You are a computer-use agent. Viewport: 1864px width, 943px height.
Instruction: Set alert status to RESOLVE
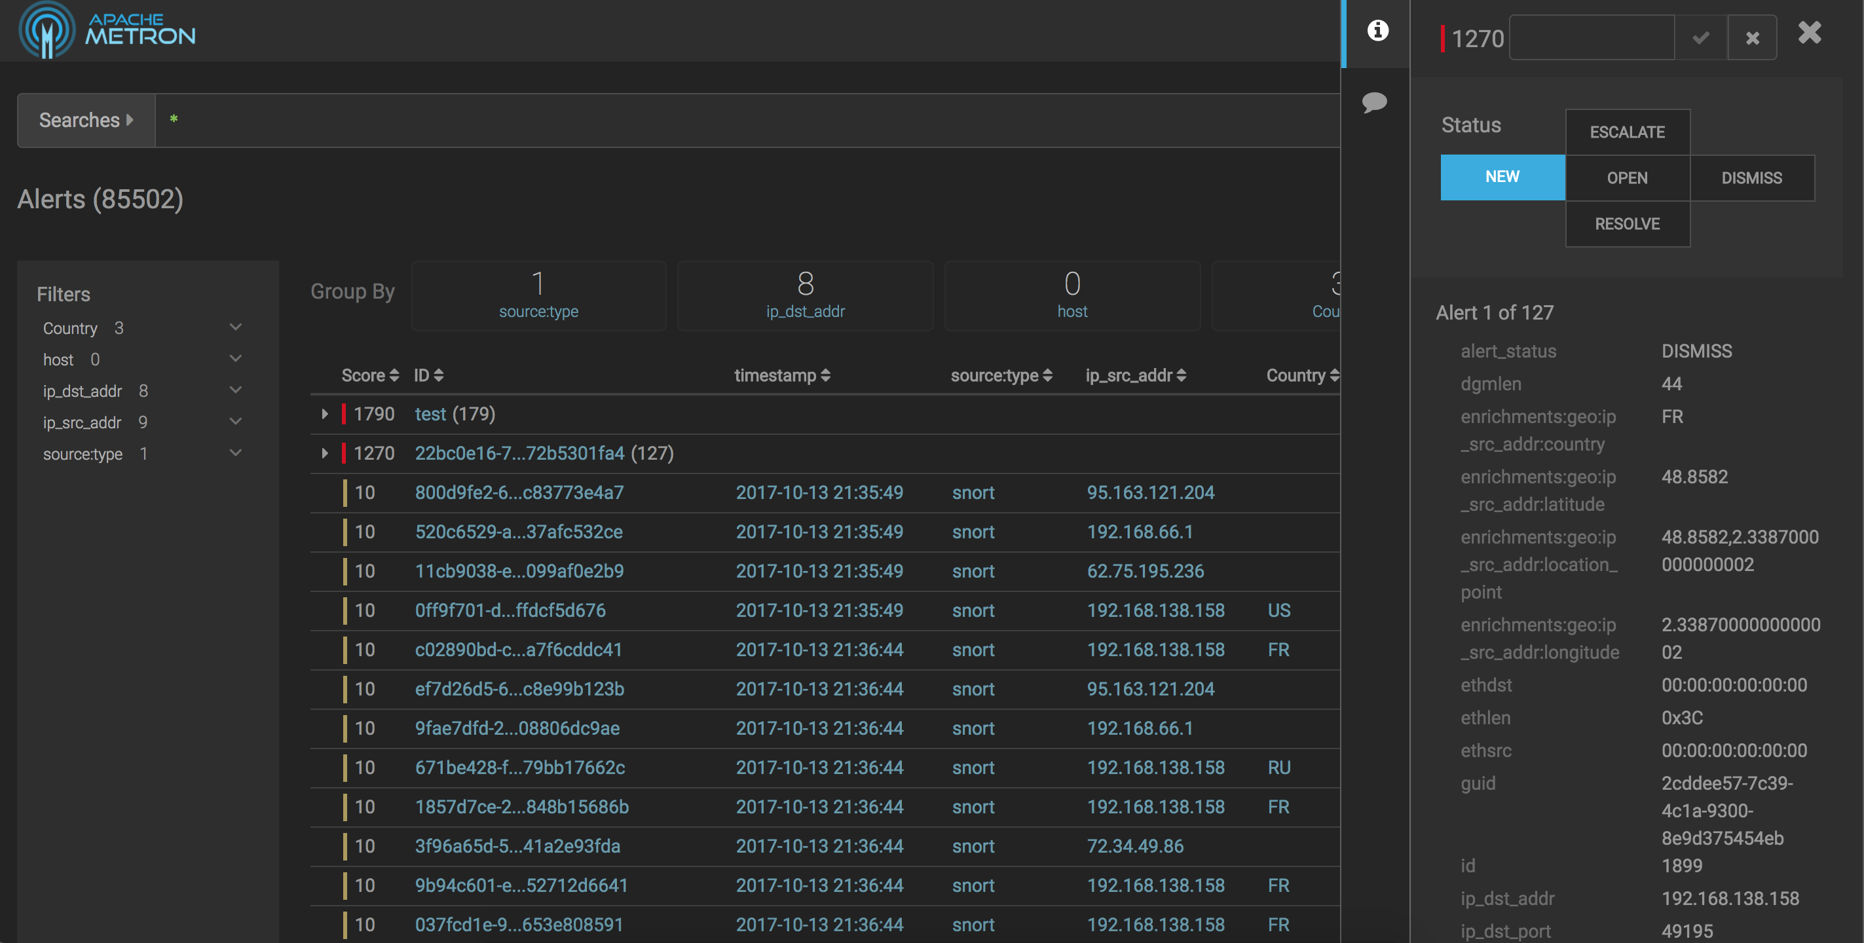(1627, 223)
